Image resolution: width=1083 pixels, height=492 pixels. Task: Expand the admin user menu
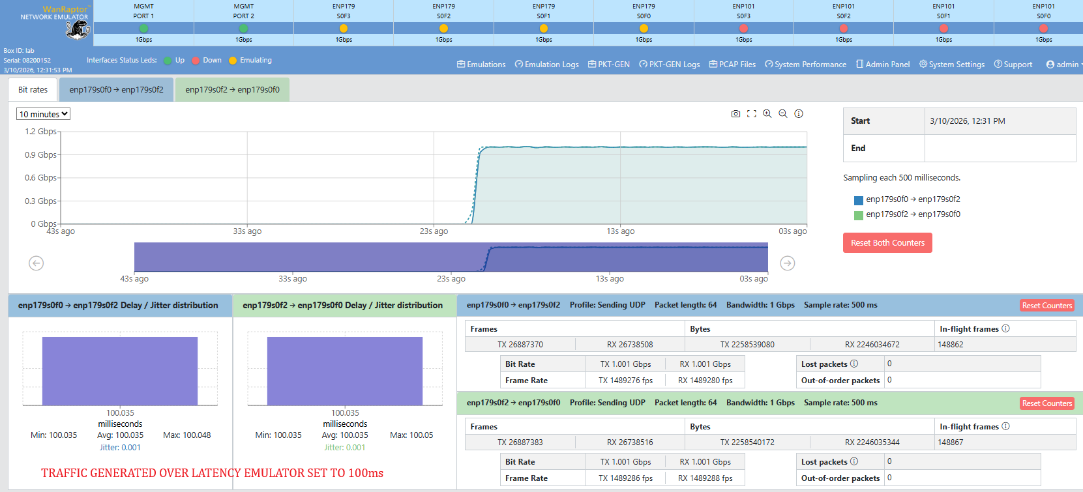click(x=1063, y=65)
